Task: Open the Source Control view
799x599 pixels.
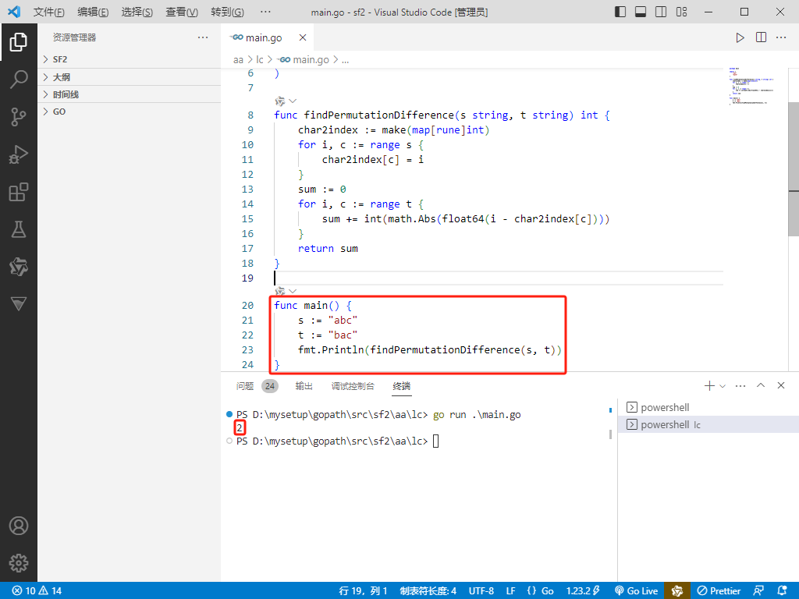Action: 19,117
